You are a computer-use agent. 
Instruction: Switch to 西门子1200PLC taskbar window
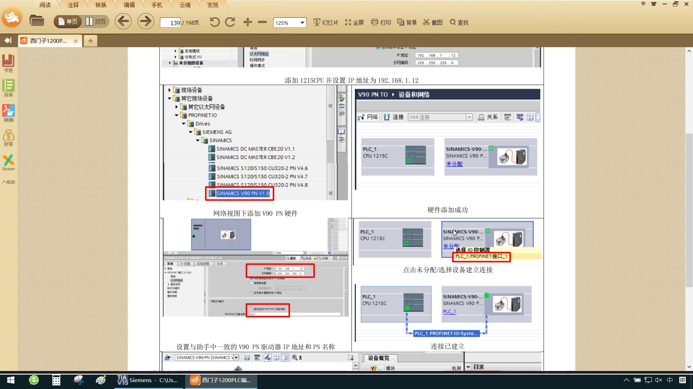pyautogui.click(x=221, y=380)
